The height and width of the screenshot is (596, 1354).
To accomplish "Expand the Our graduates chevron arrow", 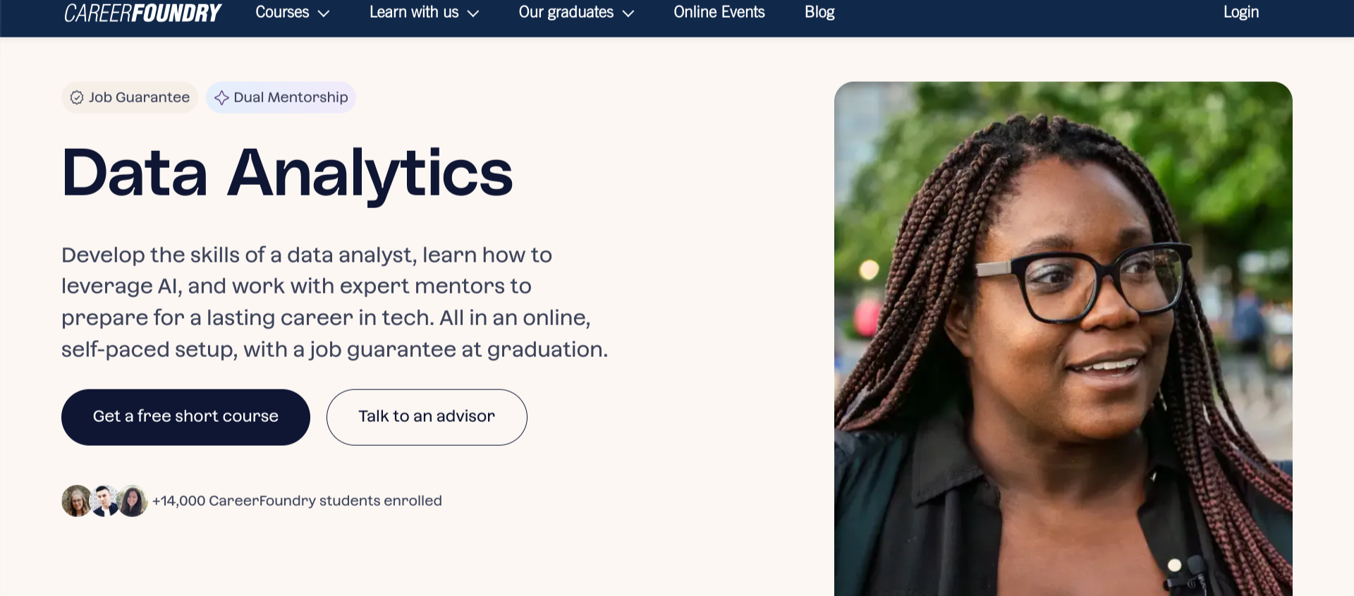I will click(x=628, y=13).
